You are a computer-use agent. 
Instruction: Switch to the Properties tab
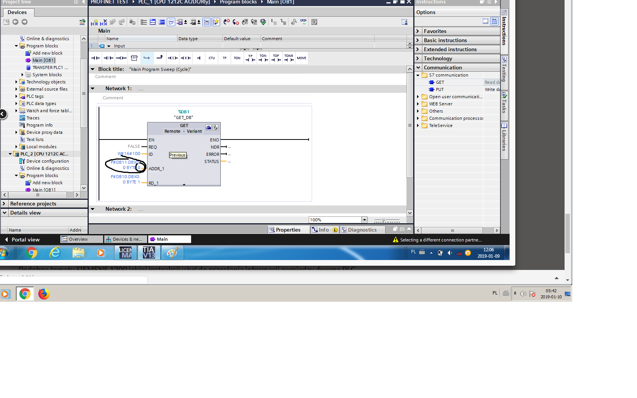[x=284, y=230]
